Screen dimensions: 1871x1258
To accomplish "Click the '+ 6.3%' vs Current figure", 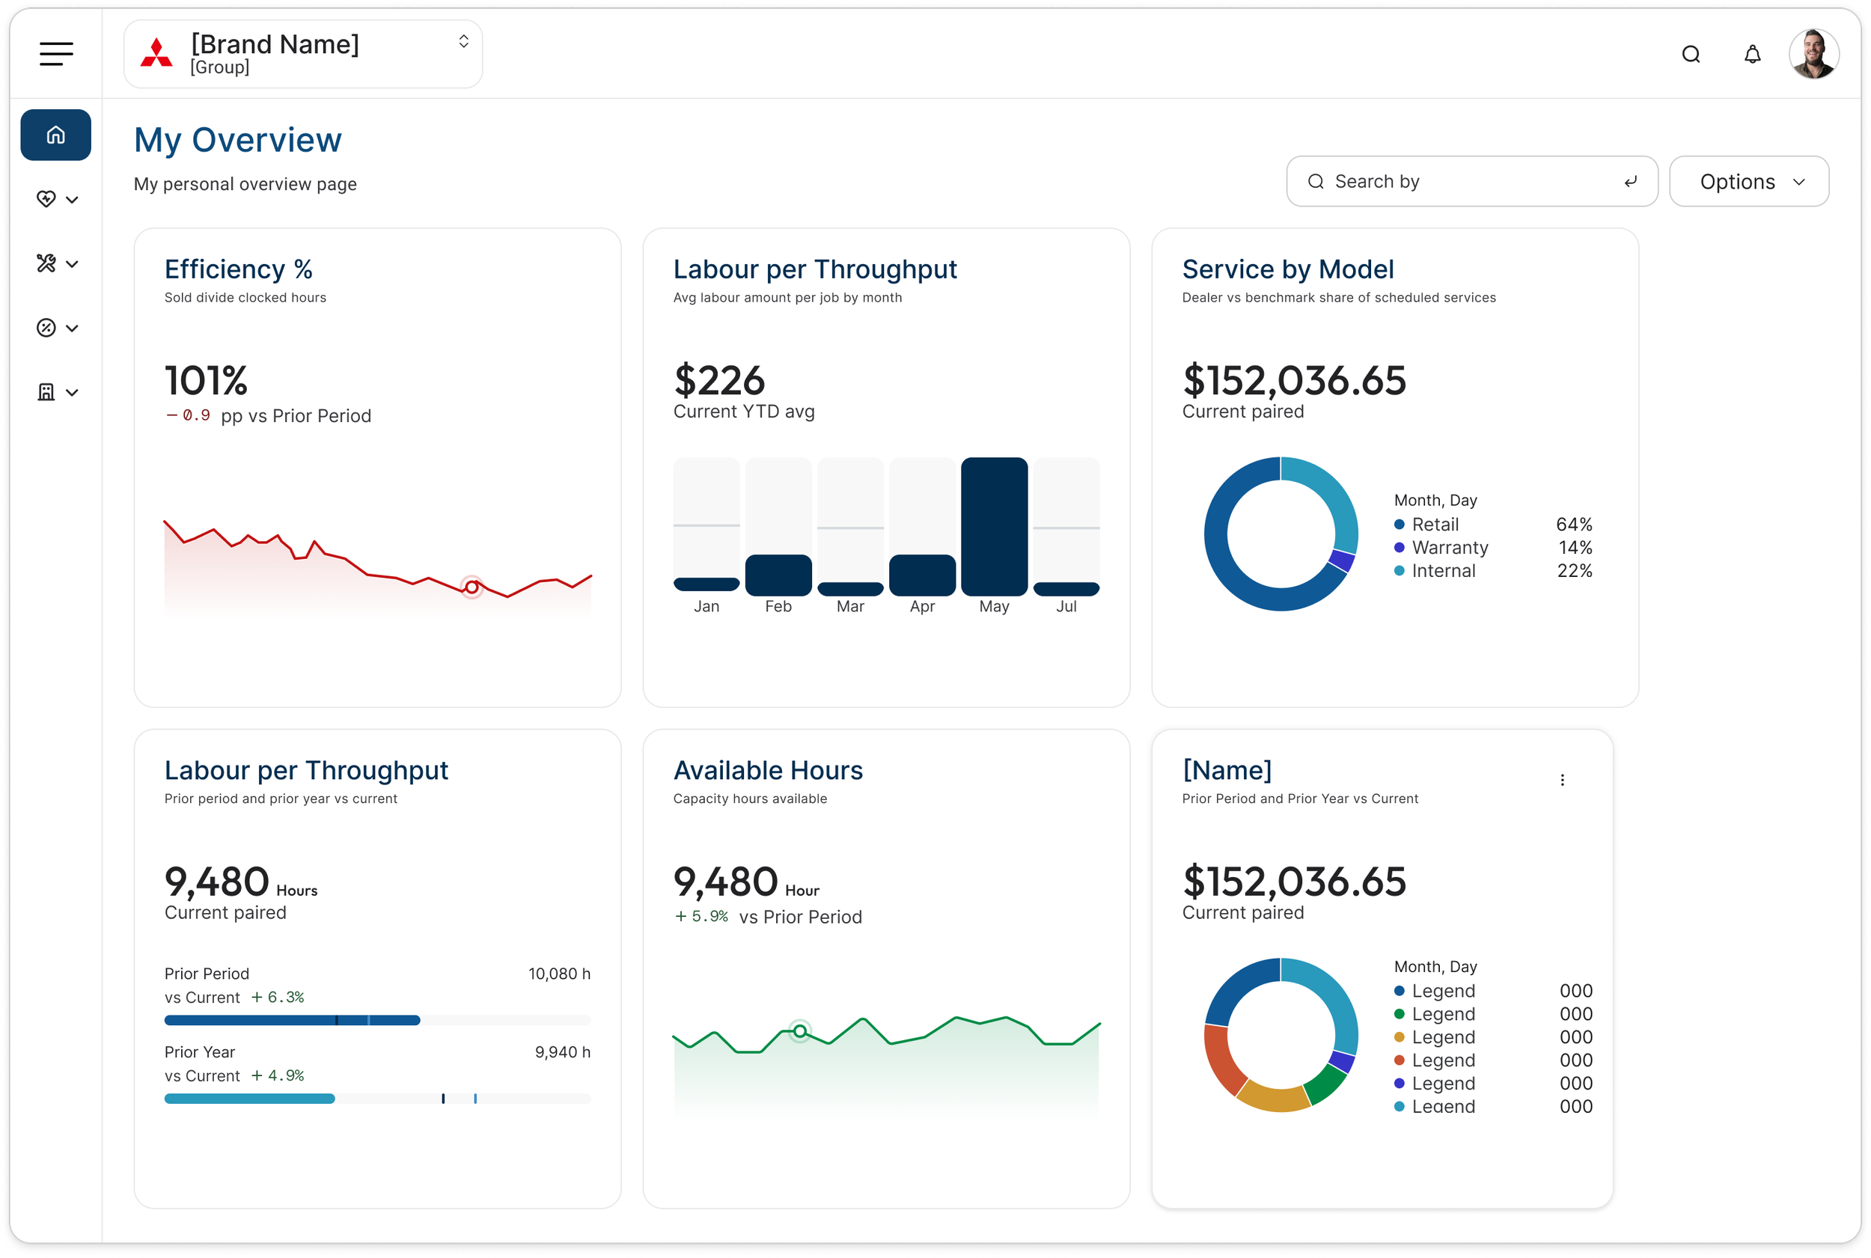I will [278, 998].
